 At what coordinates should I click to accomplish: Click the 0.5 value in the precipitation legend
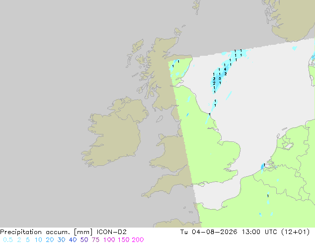pyautogui.click(x=8, y=240)
